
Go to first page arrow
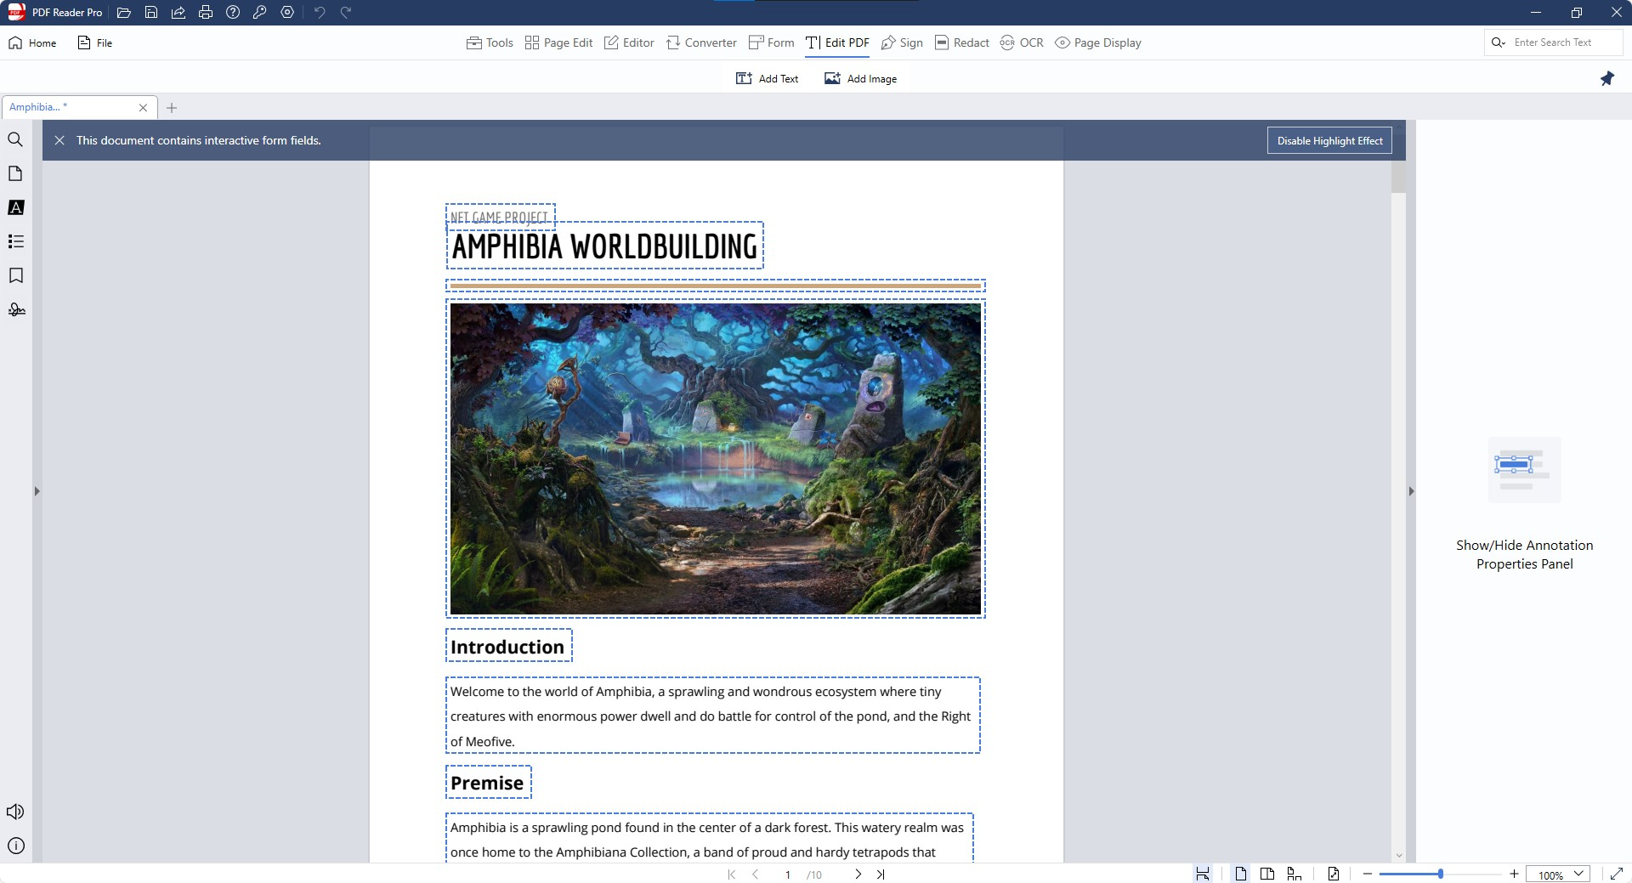pos(732,874)
